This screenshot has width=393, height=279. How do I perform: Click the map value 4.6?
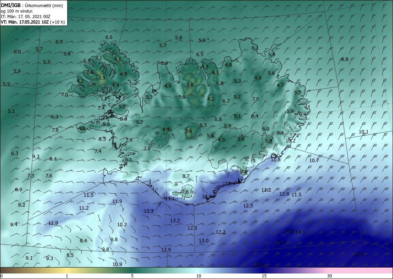[82, 129]
